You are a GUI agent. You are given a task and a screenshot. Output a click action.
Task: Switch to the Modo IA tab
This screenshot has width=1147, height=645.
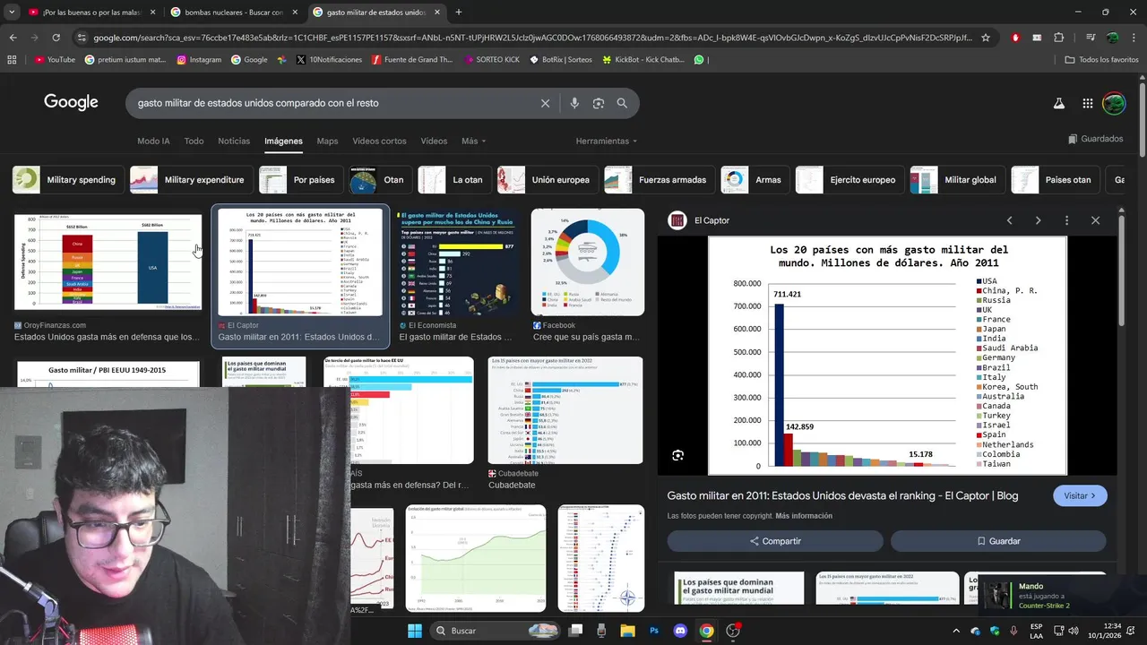coord(153,142)
